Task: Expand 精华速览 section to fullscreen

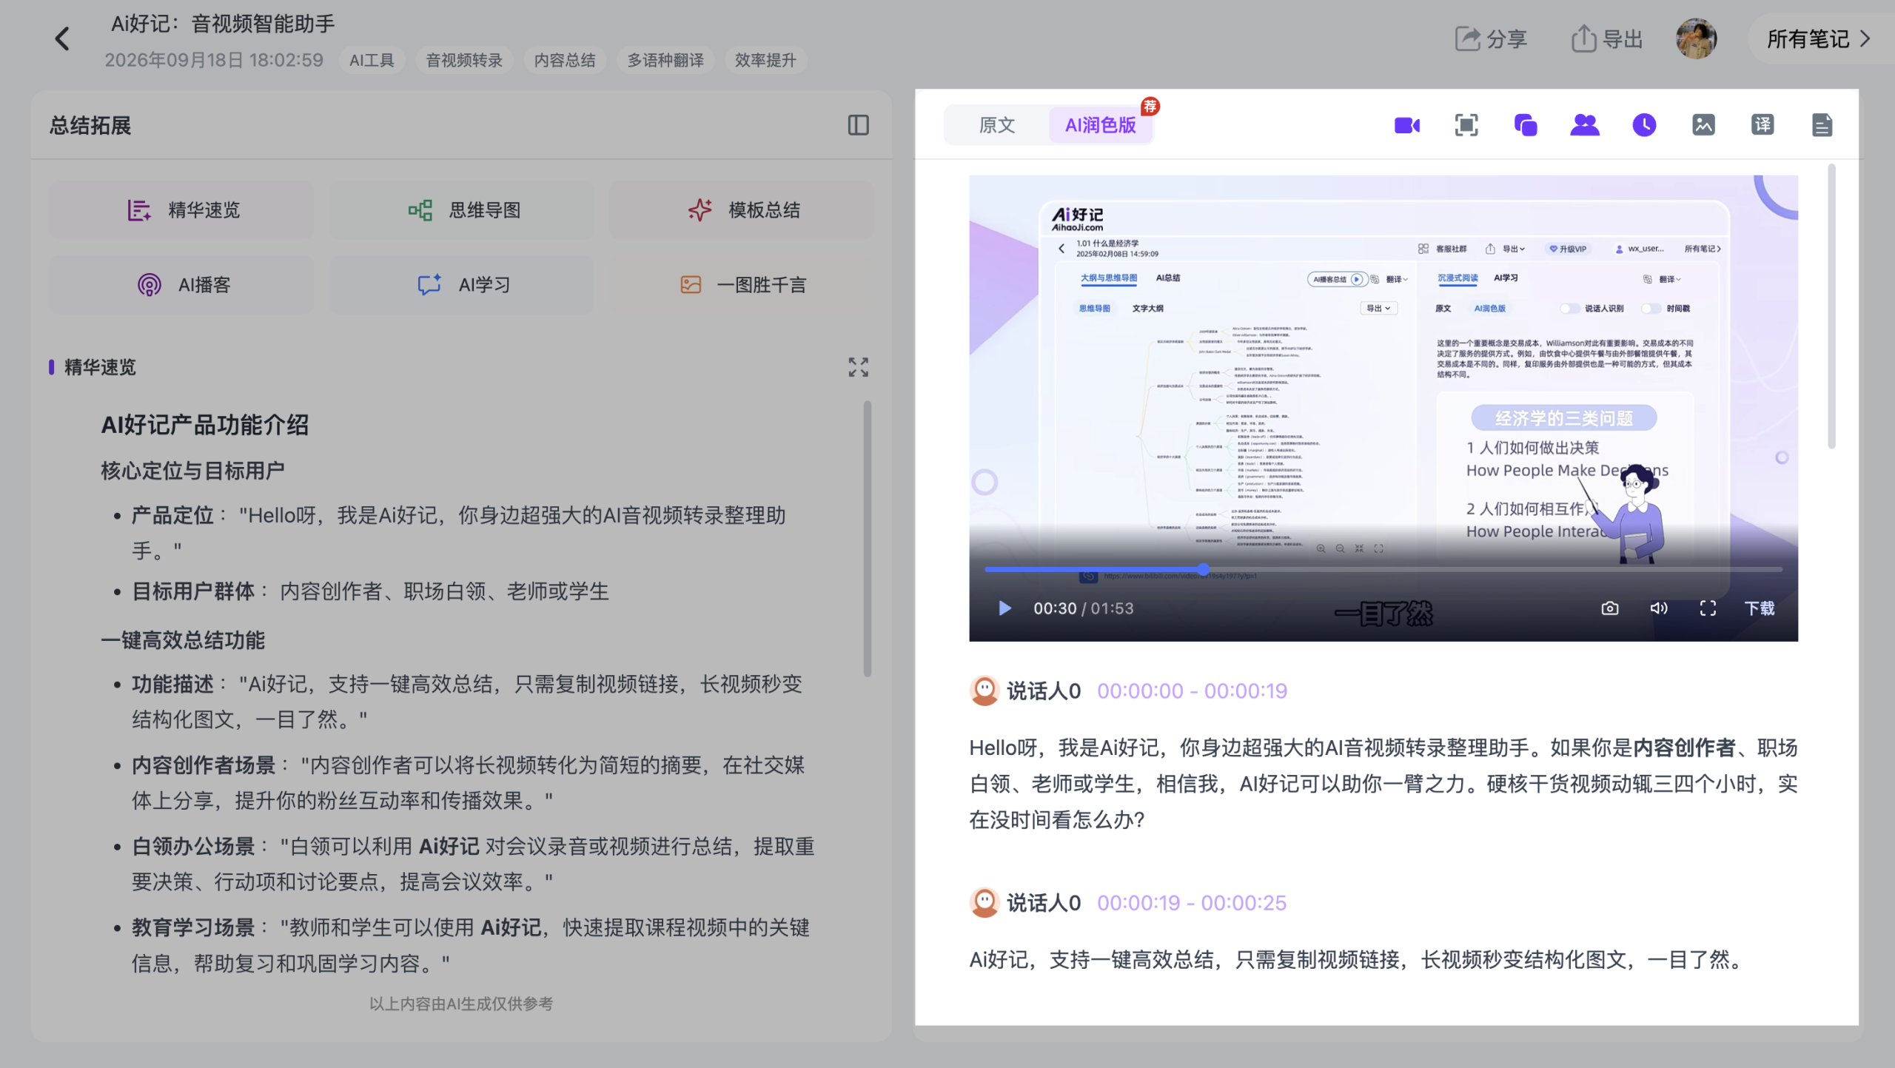Action: (858, 367)
